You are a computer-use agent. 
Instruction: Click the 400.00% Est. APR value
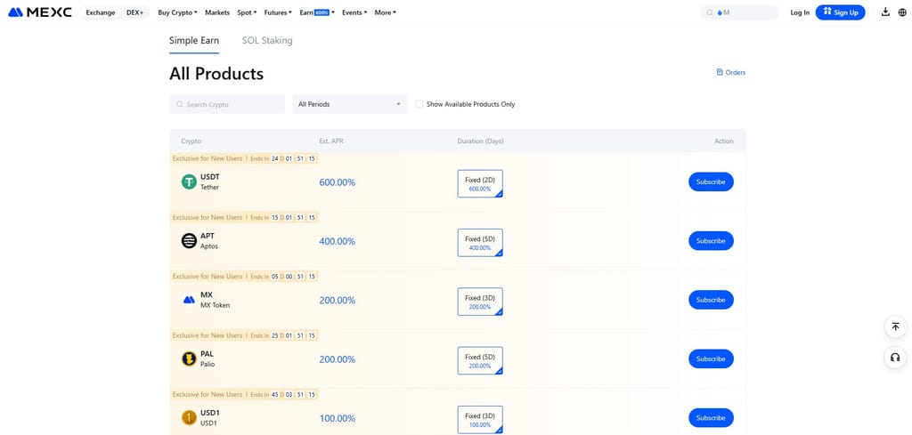(x=337, y=242)
